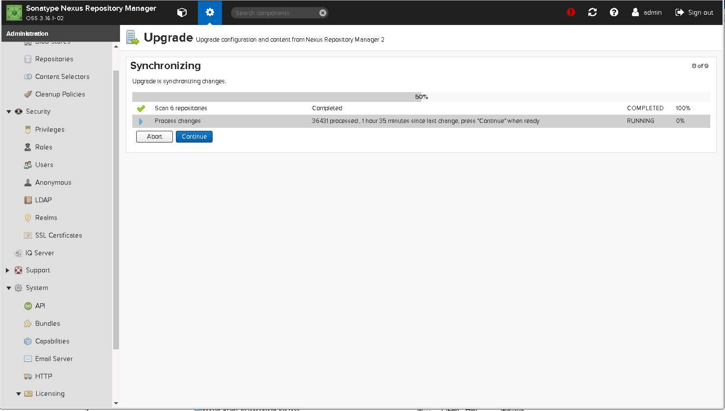Select Email Server under System
Viewport: 725px width, 411px height.
pyautogui.click(x=54, y=359)
